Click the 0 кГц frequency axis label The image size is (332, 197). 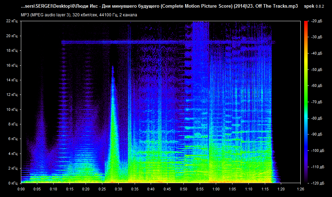pyautogui.click(x=13, y=183)
